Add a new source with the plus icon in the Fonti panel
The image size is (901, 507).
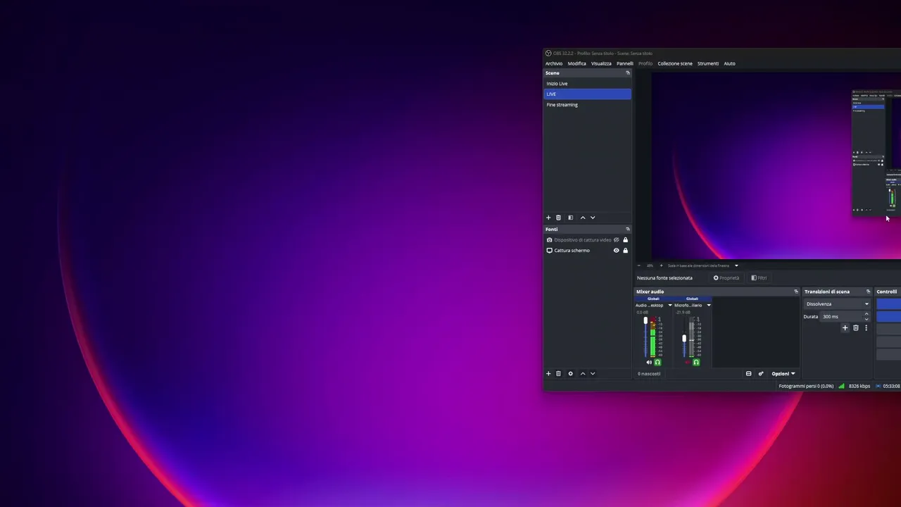coord(548,374)
